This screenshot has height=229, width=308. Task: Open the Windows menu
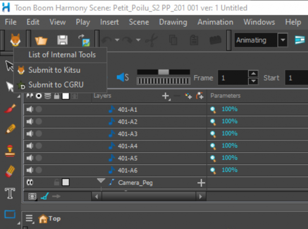(259, 22)
